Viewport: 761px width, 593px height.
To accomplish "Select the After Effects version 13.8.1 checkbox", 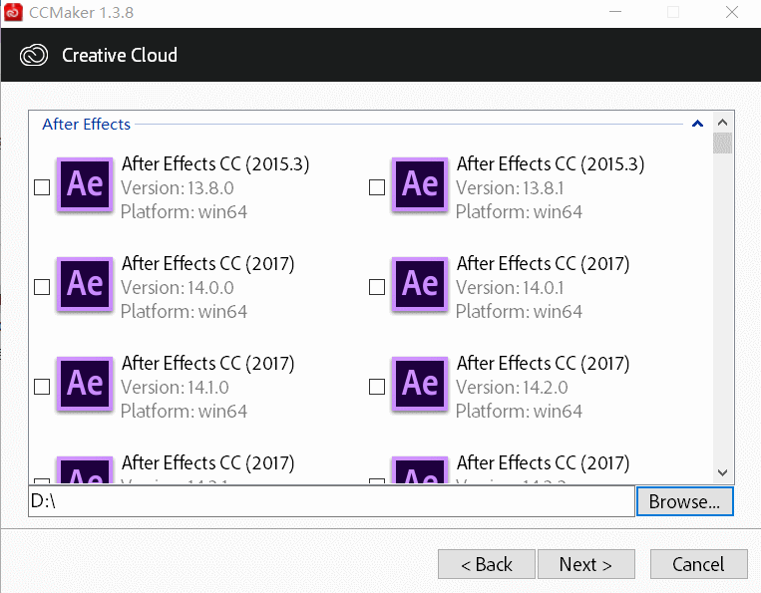I will click(377, 187).
